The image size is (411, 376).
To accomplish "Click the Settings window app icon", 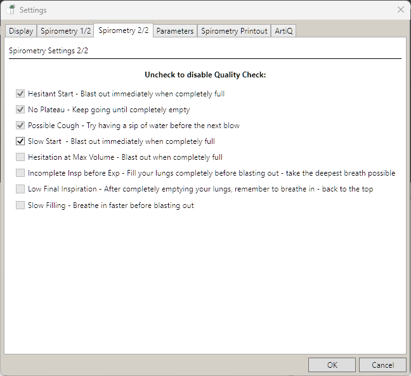I will pos(10,10).
